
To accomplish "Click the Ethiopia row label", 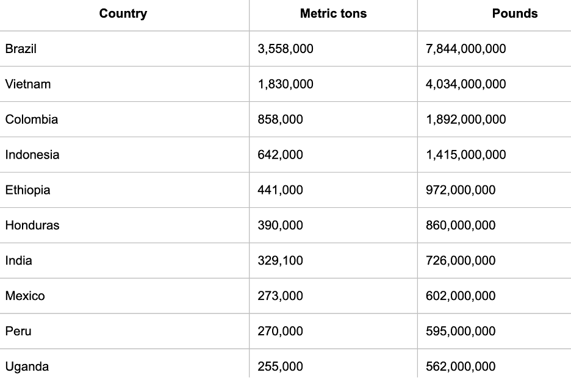I will coord(28,190).
